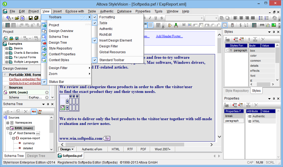Open the Design view dropdown arrow
283x167 pixels.
(x=73, y=149)
